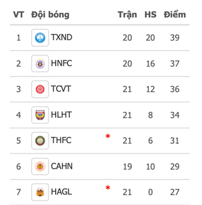202x205 pixels.
Task: Sort by the HS column header
Action: pyautogui.click(x=151, y=15)
